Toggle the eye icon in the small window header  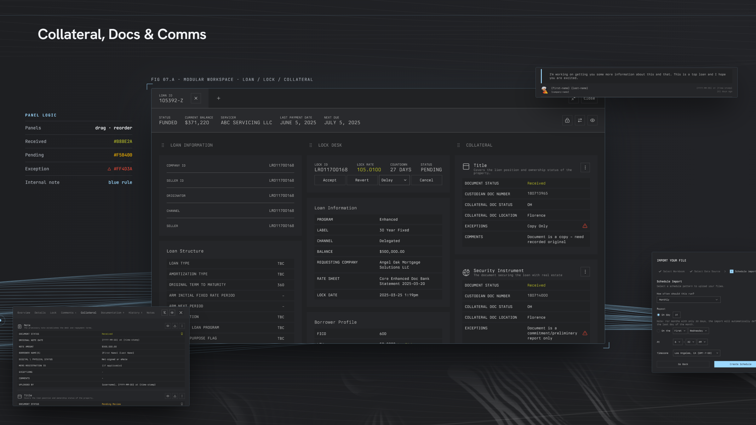[x=172, y=313]
